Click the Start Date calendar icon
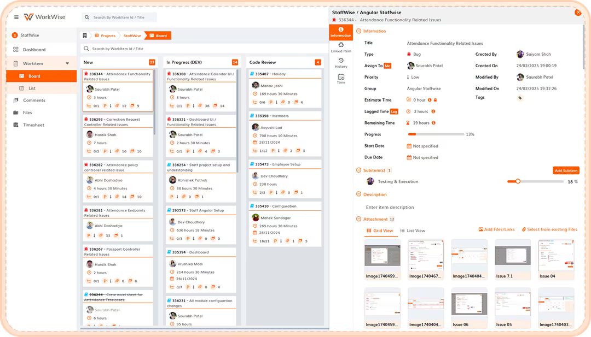The height and width of the screenshot is (337, 591). 409,146
